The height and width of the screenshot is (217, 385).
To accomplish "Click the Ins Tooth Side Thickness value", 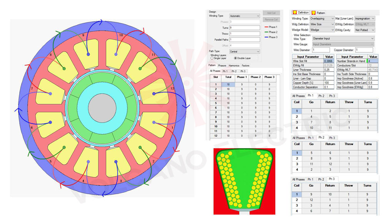I will pos(373,74).
